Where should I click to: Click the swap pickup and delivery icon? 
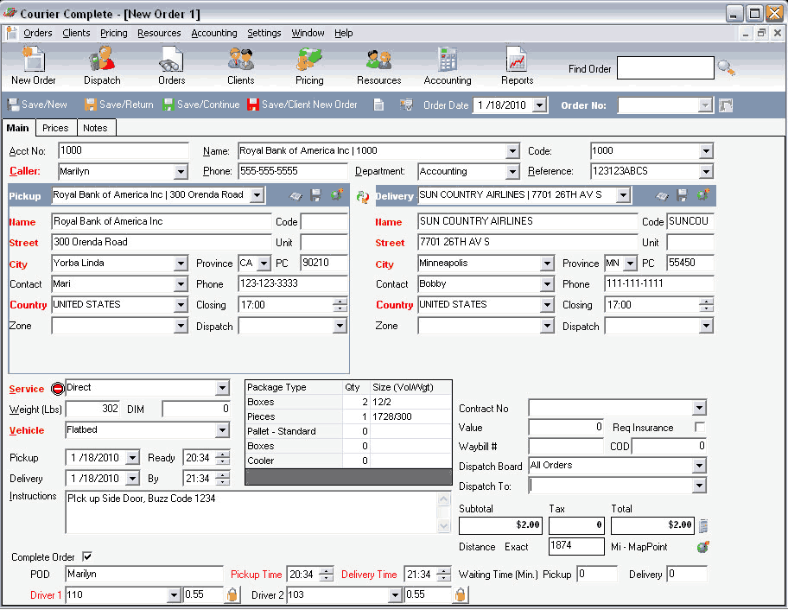tap(363, 197)
